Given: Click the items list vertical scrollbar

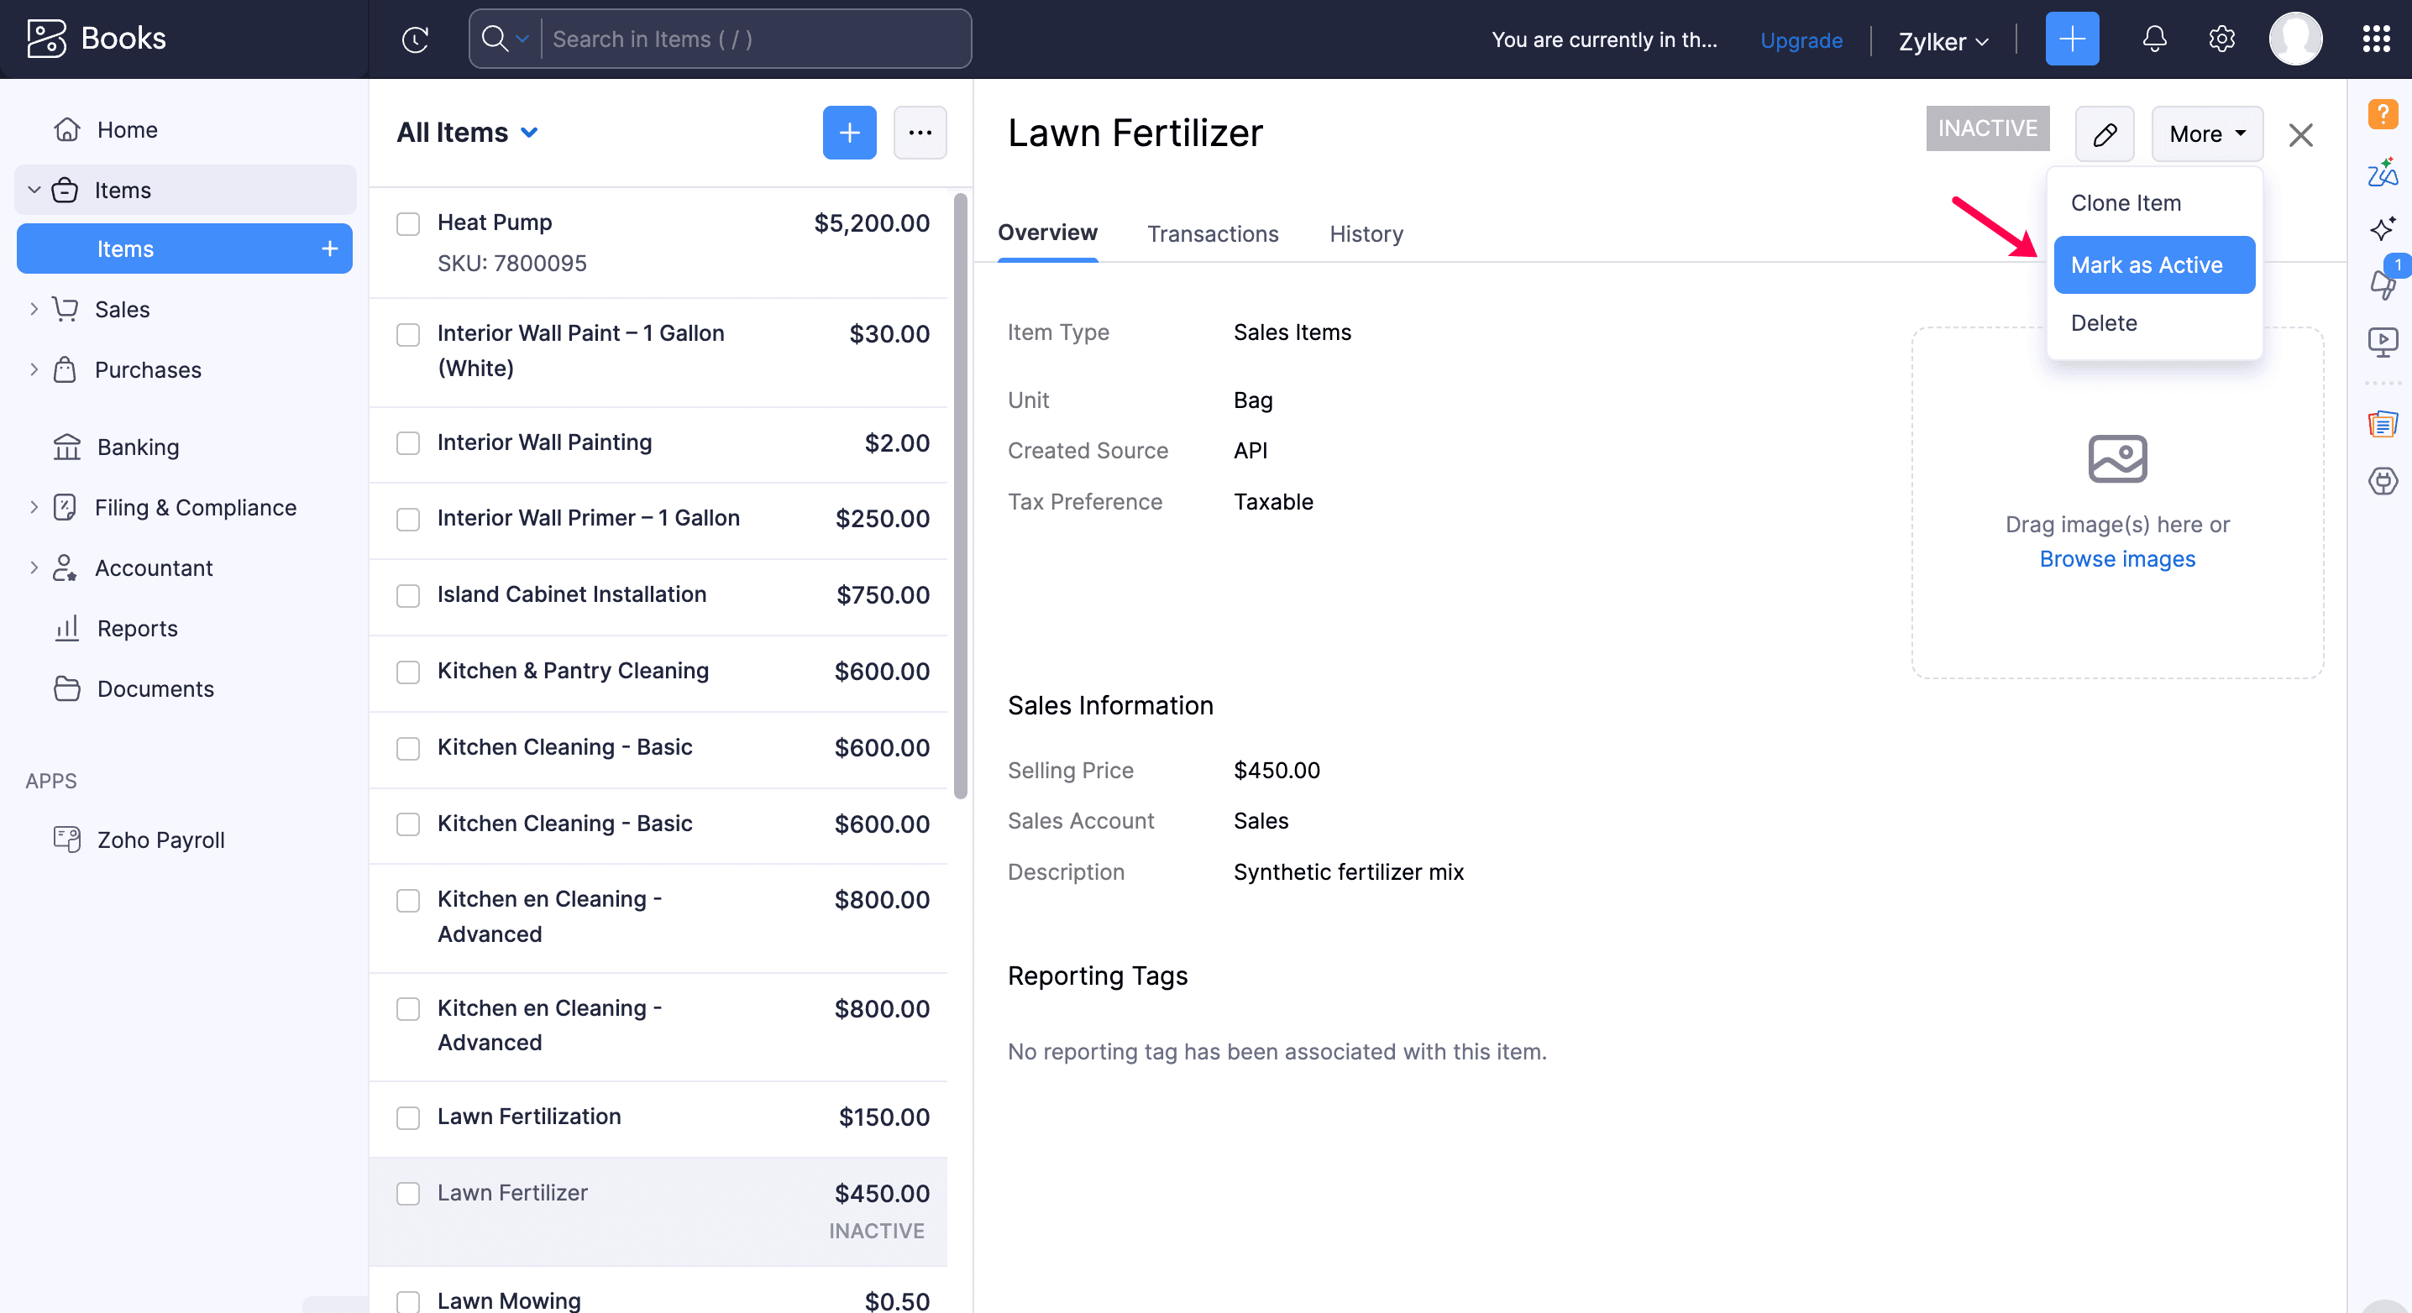Looking at the screenshot, I should 960,496.
